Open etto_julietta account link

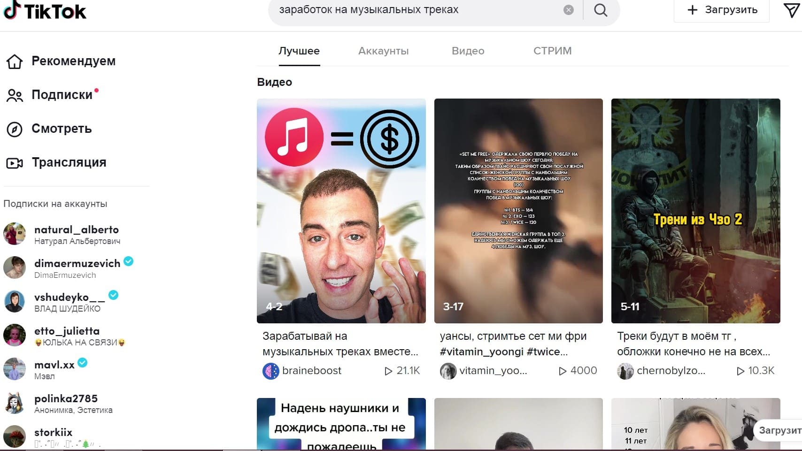[x=67, y=331]
